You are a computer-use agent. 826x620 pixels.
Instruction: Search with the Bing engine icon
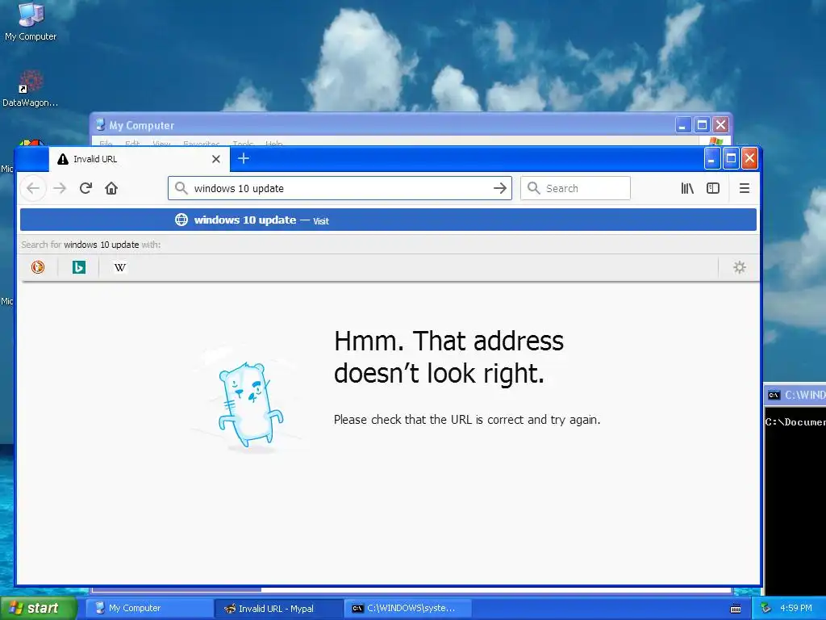point(79,267)
